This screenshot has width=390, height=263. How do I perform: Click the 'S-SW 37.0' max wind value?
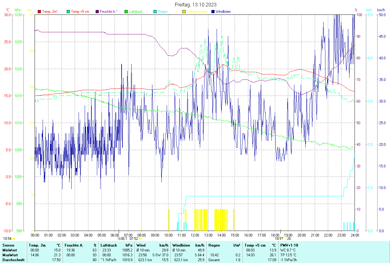[x=160, y=255]
